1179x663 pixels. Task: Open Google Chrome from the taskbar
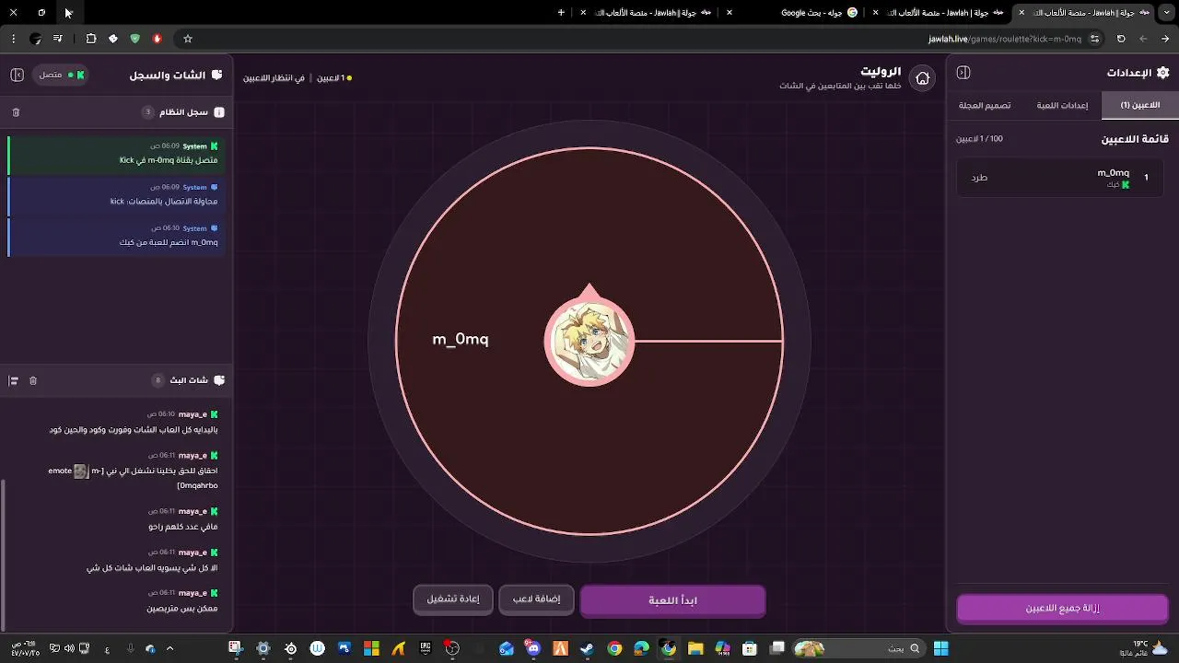click(x=614, y=648)
